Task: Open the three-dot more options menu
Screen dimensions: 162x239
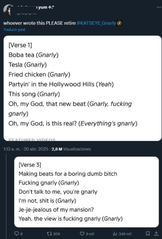Action: click(x=159, y=7)
